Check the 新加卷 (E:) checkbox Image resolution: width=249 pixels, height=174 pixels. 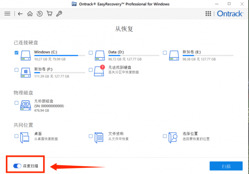pos(165,53)
